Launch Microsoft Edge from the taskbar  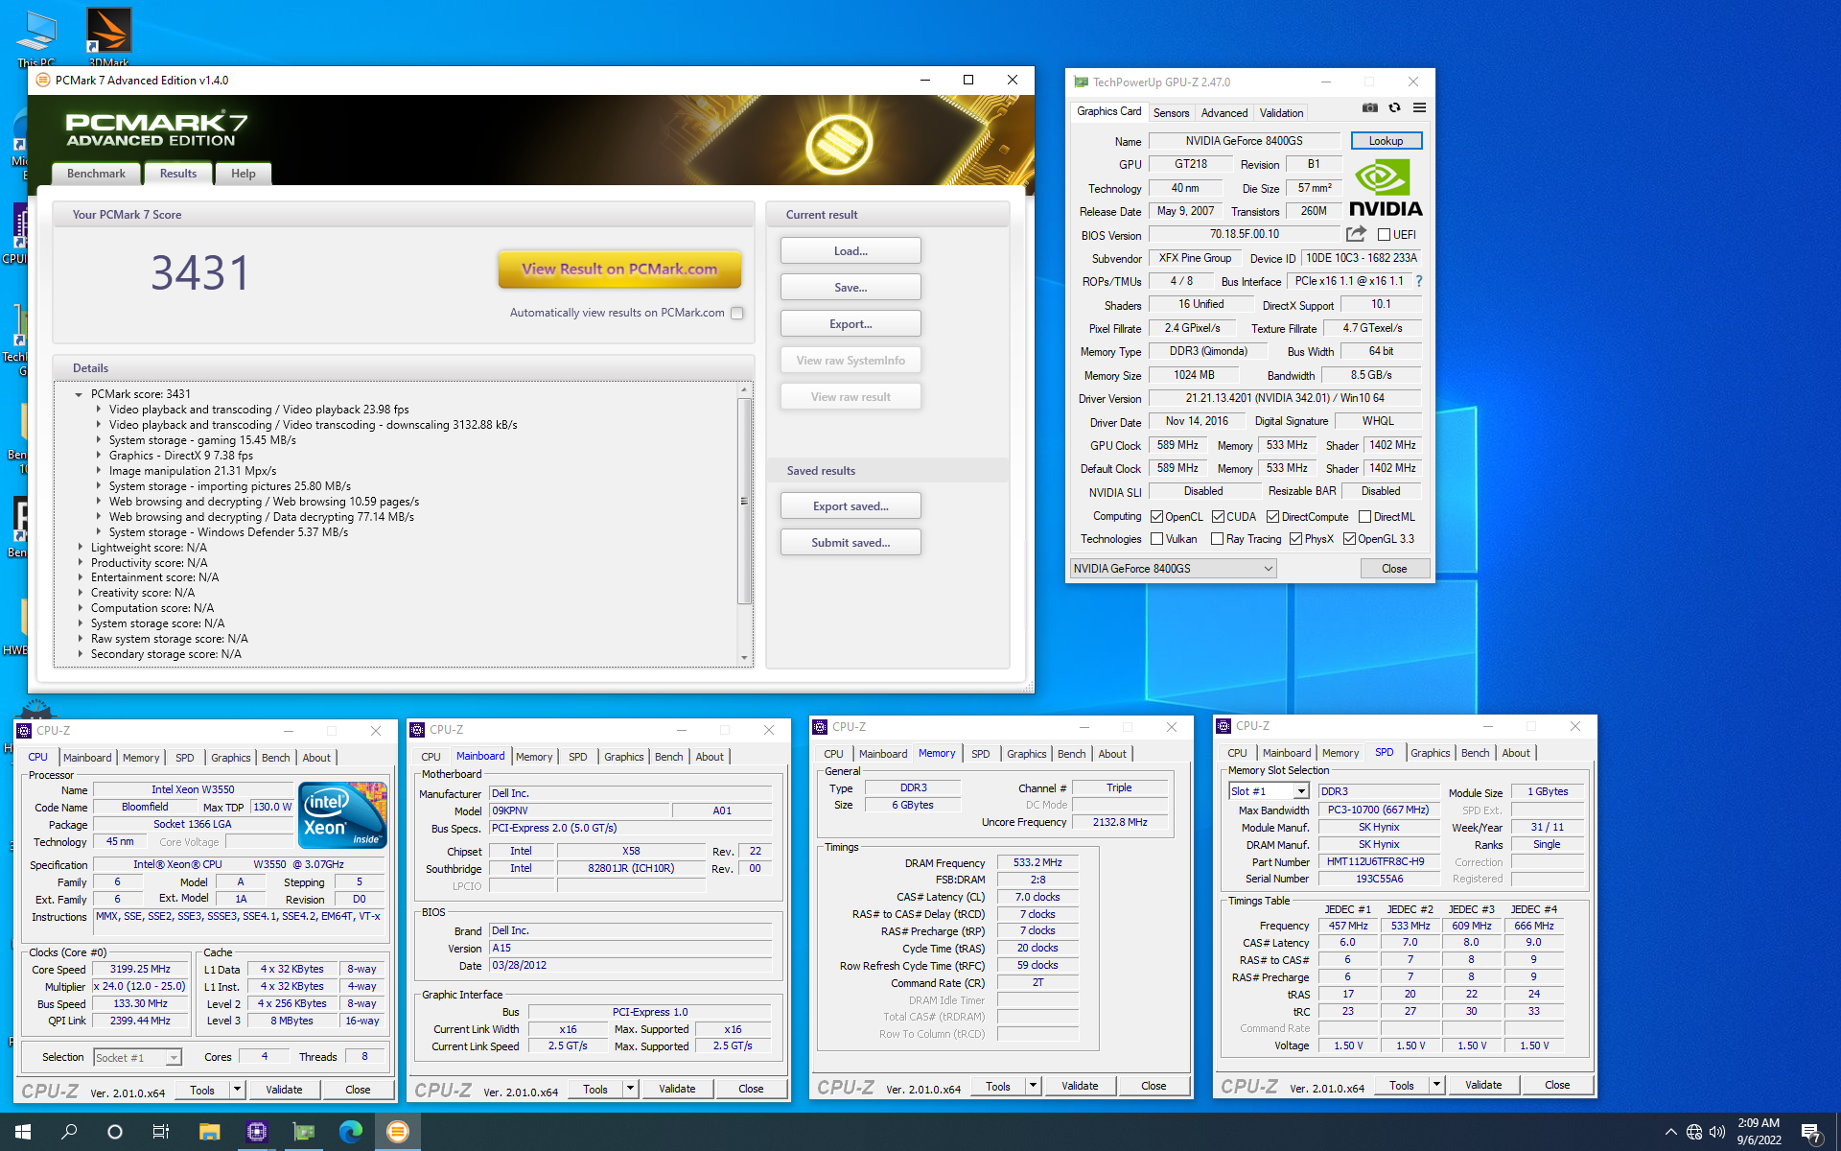tap(351, 1132)
